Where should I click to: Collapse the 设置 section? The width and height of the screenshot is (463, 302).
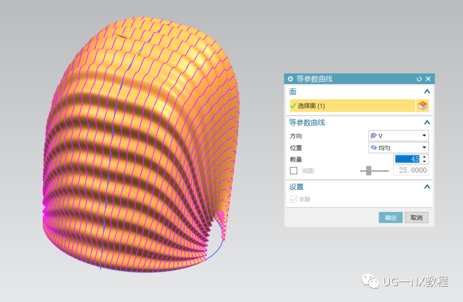point(427,187)
